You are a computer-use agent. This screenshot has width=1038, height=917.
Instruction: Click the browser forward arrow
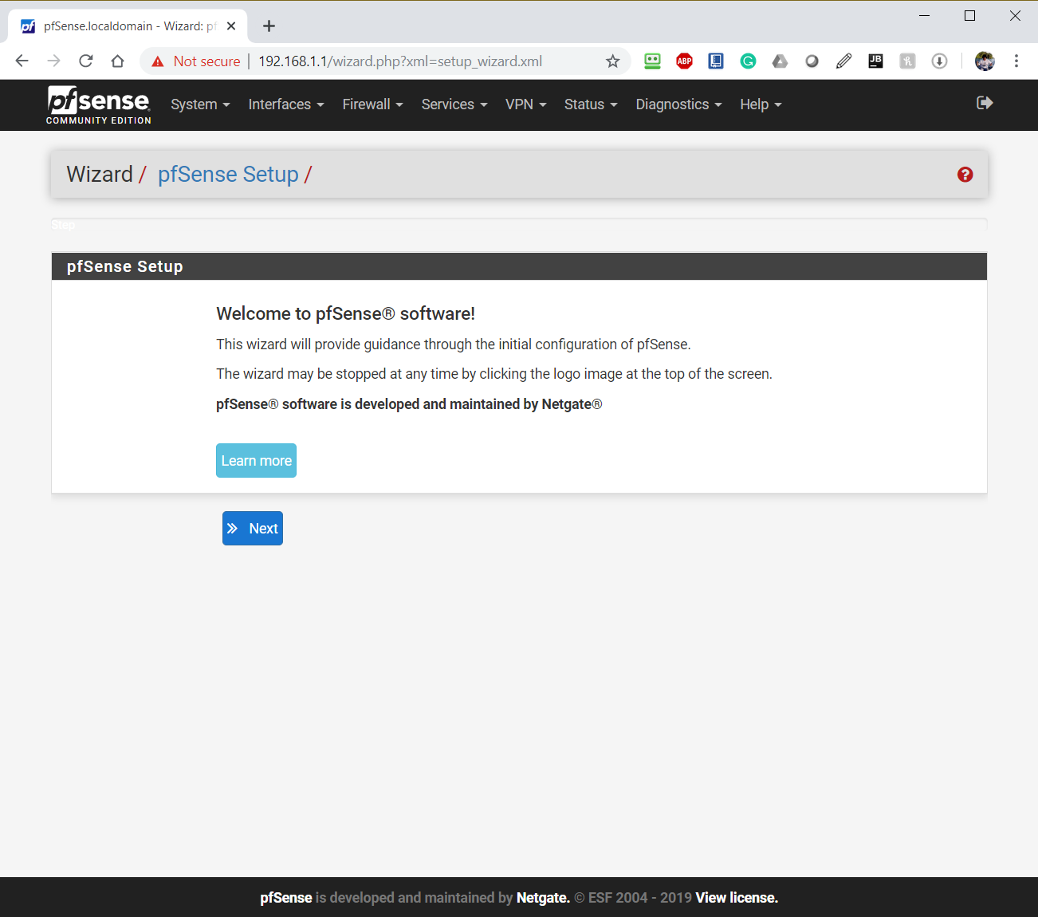click(54, 61)
